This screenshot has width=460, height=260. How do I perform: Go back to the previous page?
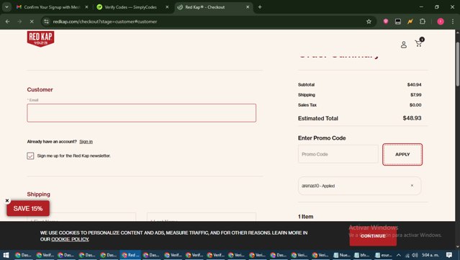(8, 22)
